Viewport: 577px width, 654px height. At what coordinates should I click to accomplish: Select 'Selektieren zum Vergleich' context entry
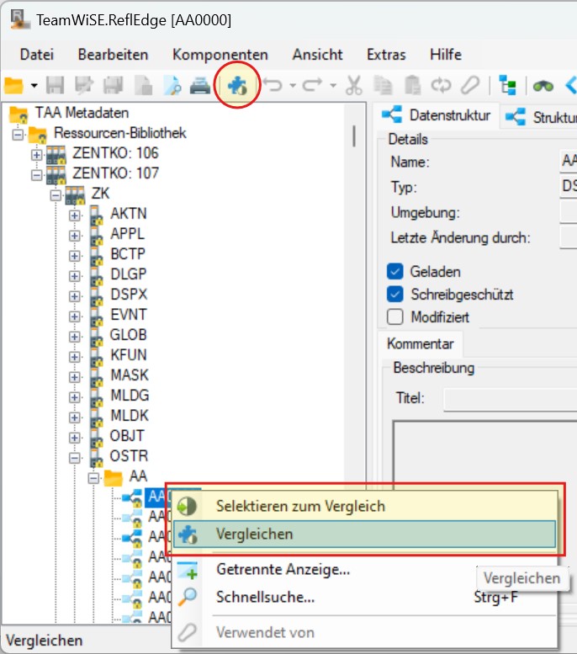coord(299,506)
